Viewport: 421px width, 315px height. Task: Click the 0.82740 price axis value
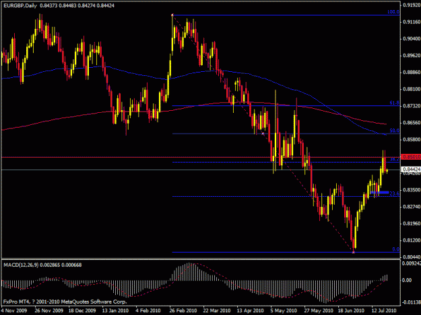(412, 207)
